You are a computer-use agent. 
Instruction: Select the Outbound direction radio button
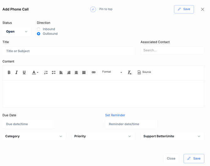tap(39, 34)
